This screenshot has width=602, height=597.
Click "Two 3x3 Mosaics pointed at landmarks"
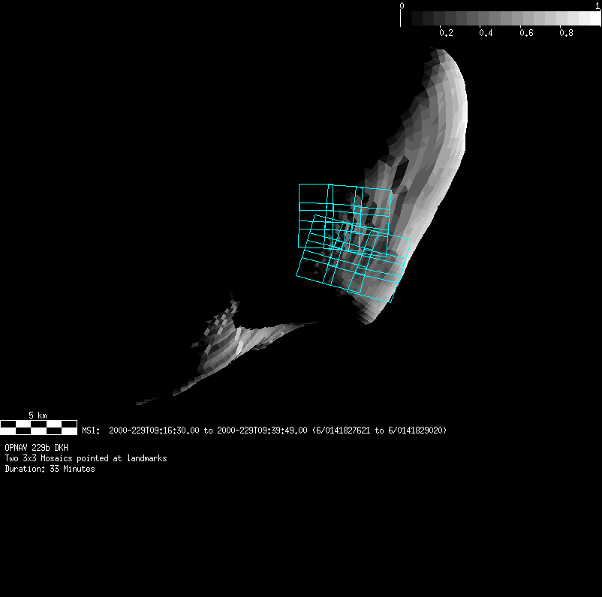pos(86,458)
